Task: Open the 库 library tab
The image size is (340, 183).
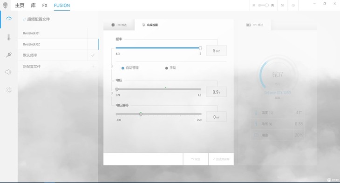Action: [33, 6]
